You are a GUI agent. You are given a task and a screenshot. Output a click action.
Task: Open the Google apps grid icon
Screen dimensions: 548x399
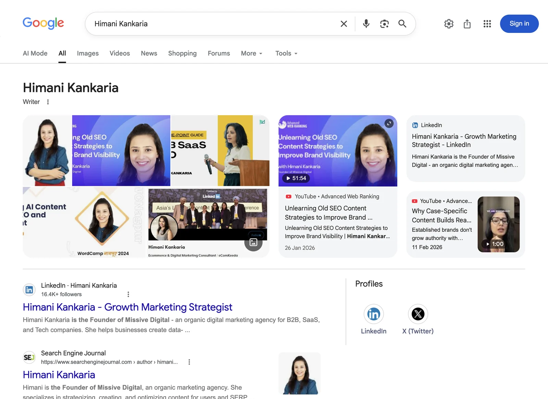click(487, 24)
